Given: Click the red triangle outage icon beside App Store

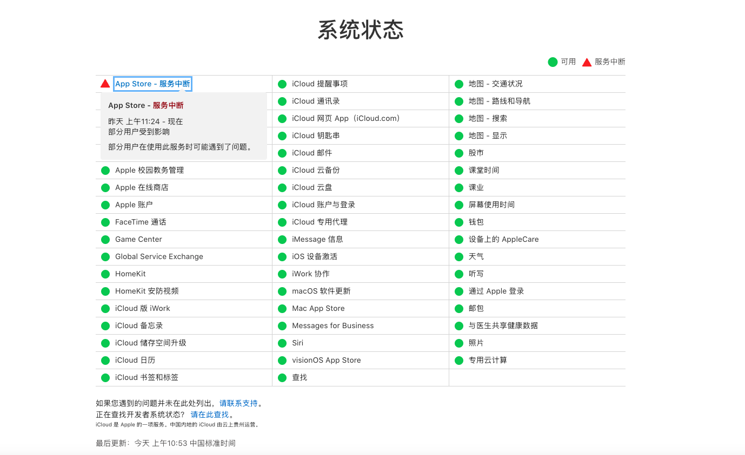Looking at the screenshot, I should coord(105,84).
